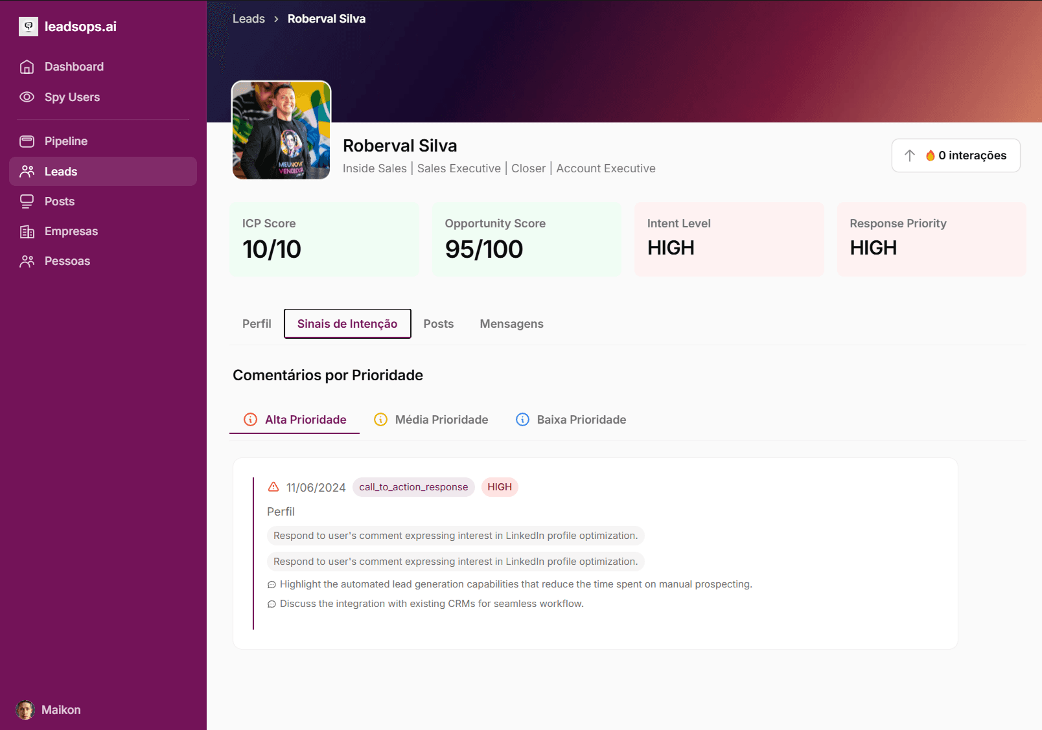This screenshot has height=730, width=1042.
Task: Open Dashboard via the home icon
Action: coord(27,67)
